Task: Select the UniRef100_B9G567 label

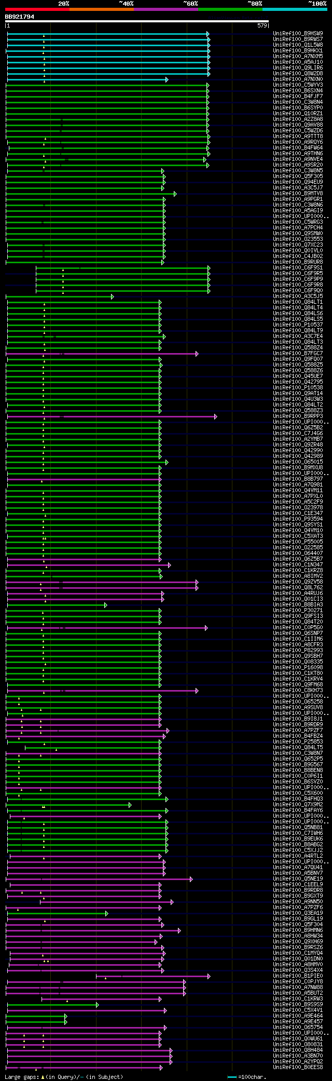Action: pyautogui.click(x=298, y=765)
